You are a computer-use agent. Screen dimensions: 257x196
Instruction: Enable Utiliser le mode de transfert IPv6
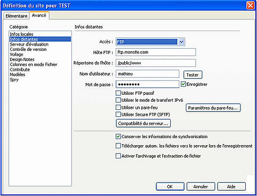(x=118, y=100)
